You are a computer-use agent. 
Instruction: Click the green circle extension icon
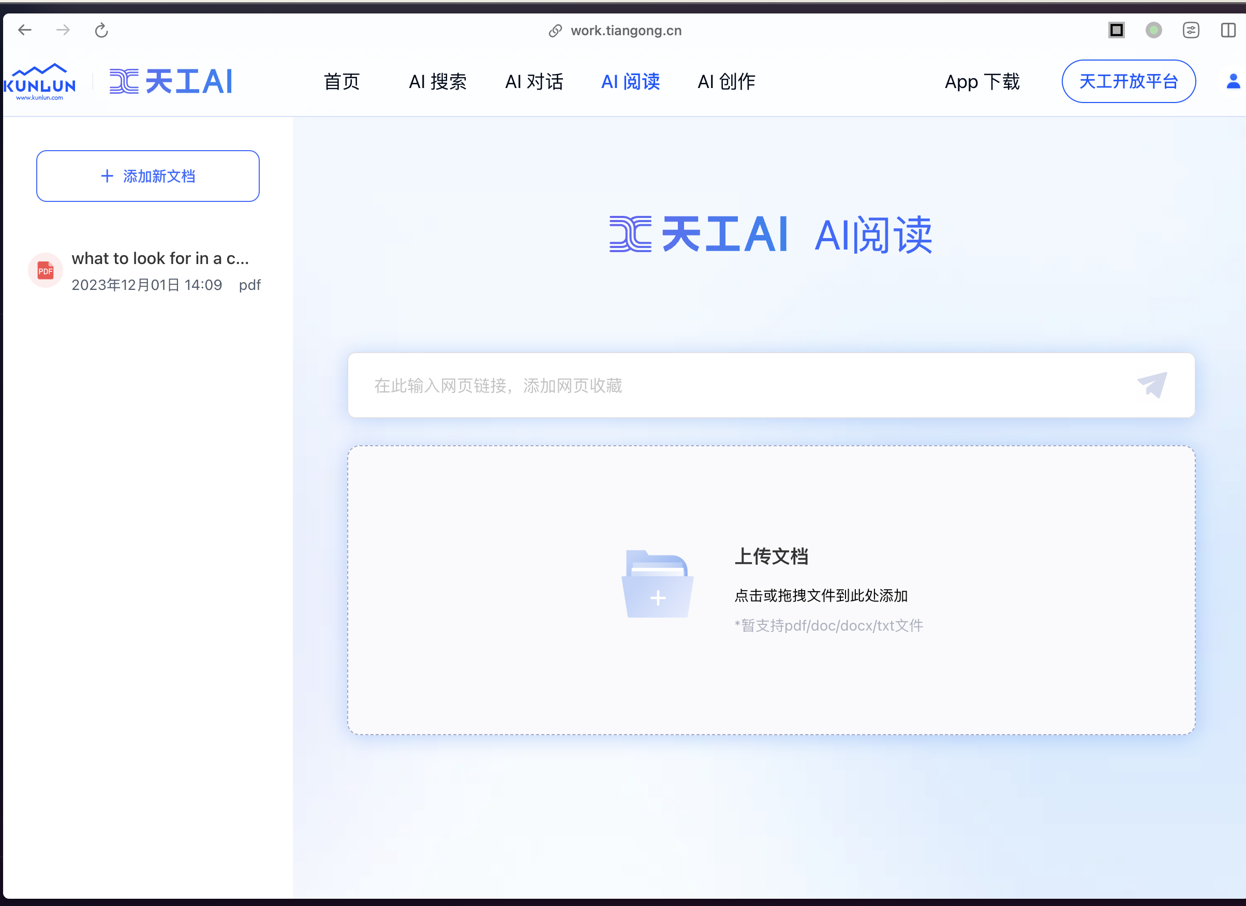pos(1153,30)
